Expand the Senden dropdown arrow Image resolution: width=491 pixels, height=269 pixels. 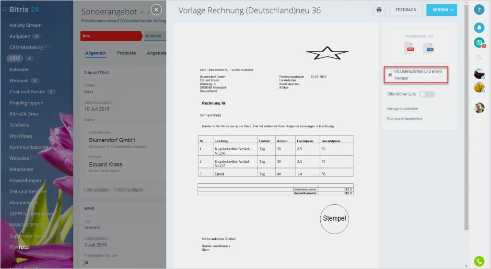tap(452, 10)
